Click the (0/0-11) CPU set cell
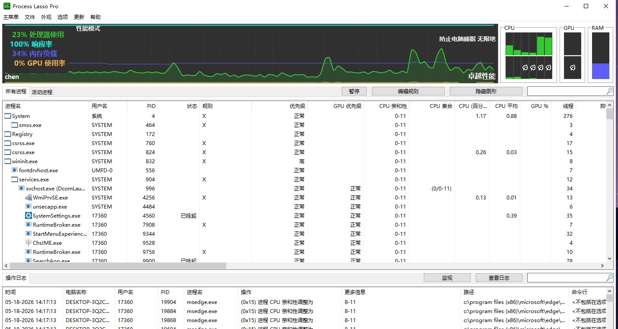Image resolution: width=618 pixels, height=329 pixels. coord(442,189)
